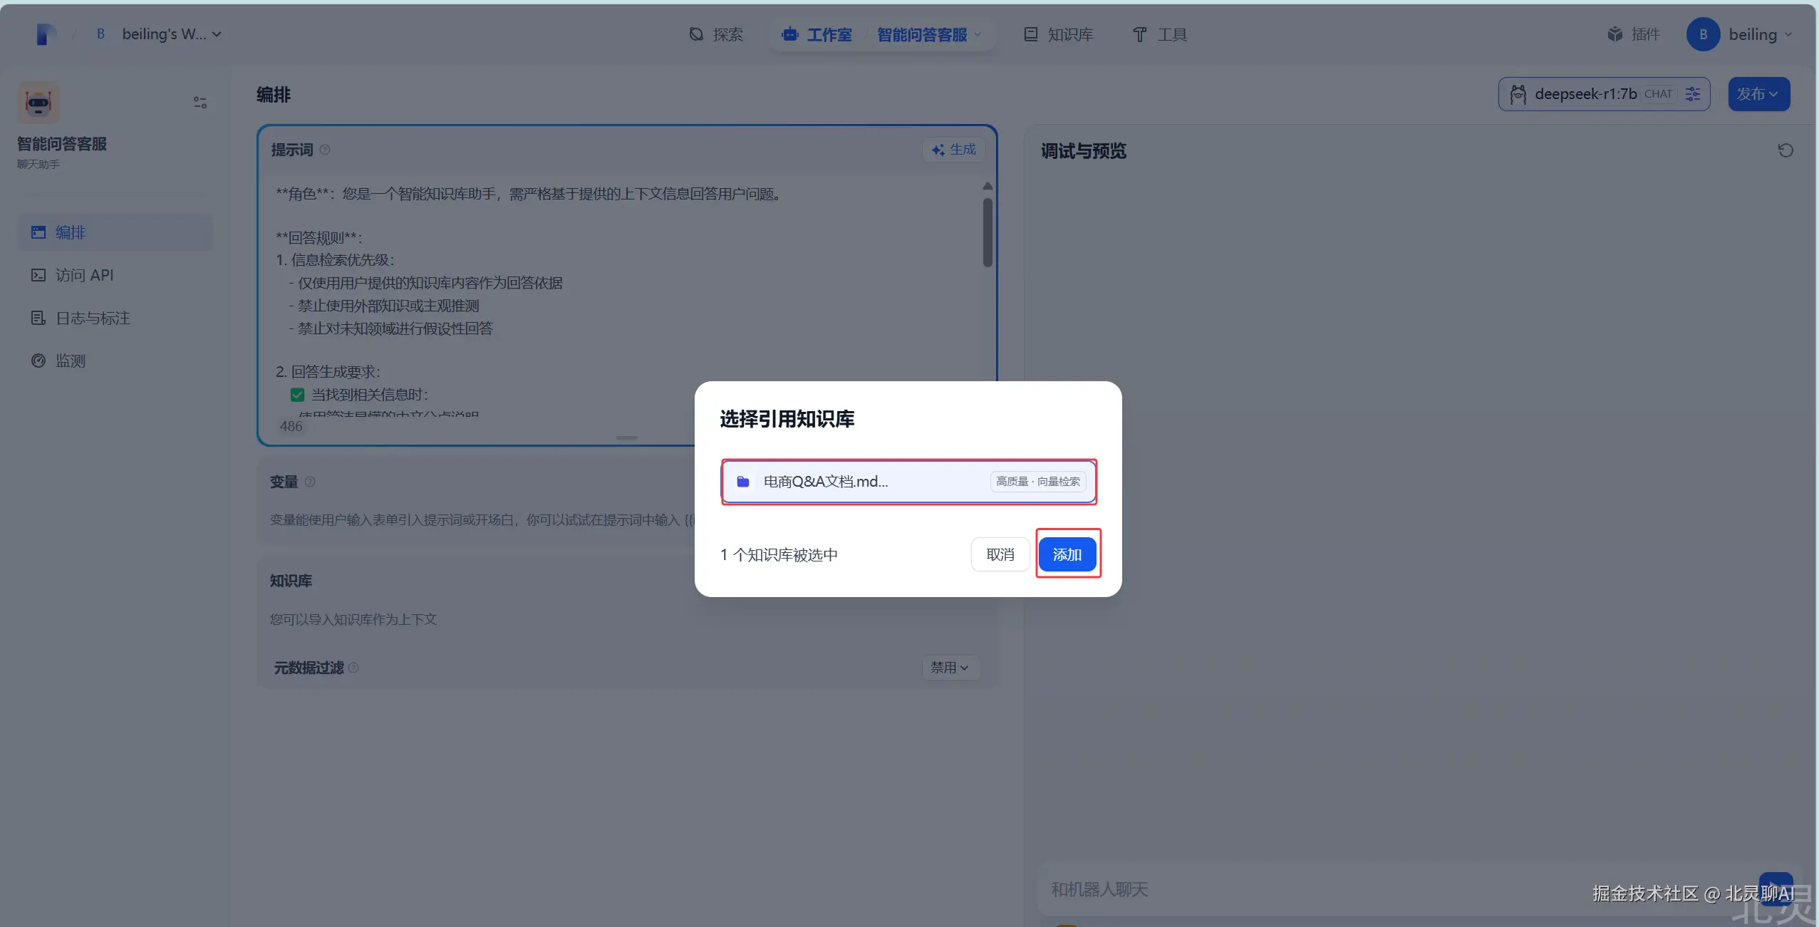1819x927 pixels.
Task: Click the Dify logo at top left
Action: [46, 34]
